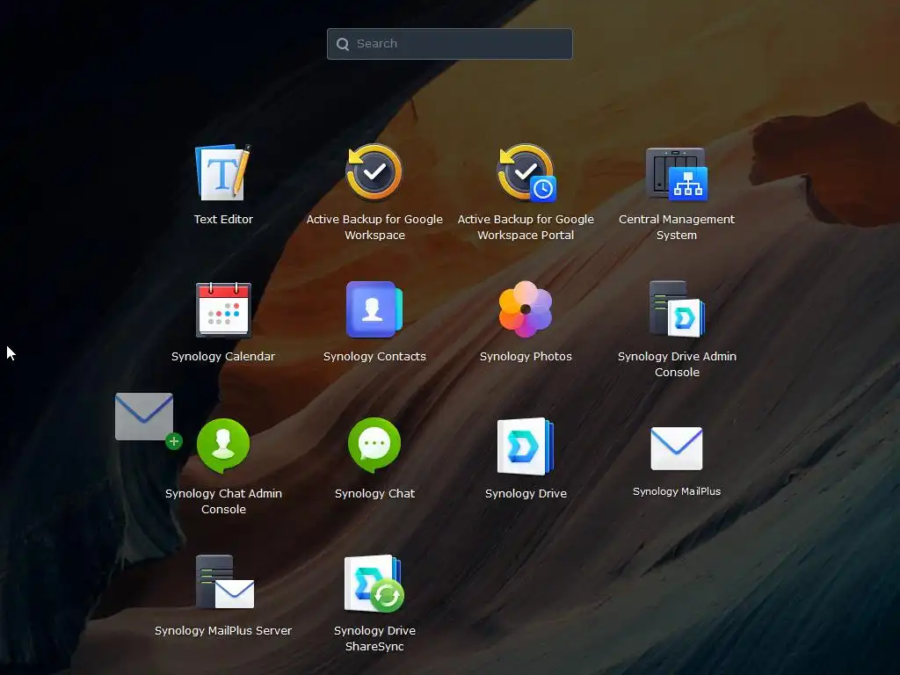Select the dragged mail shortcut with plus badge
Screen dimensions: 900x675
pos(148,420)
